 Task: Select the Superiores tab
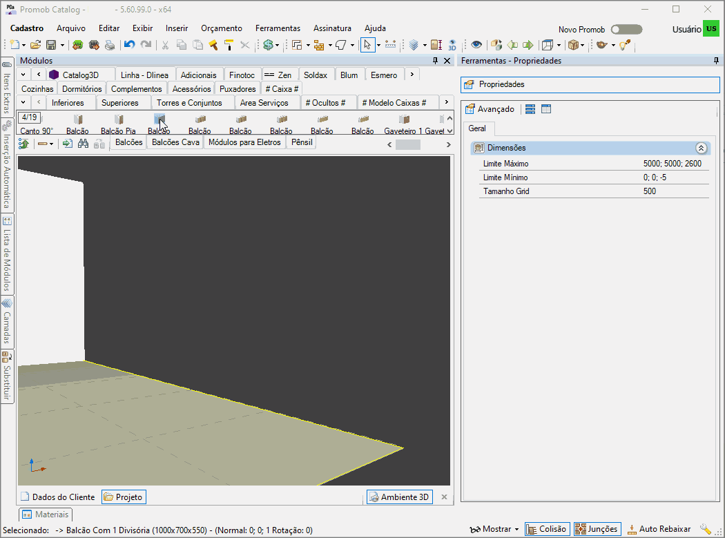tap(119, 103)
